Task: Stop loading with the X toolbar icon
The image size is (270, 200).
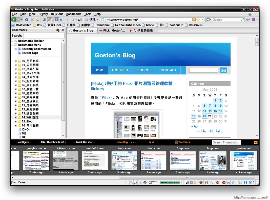Action: (x=32, y=20)
